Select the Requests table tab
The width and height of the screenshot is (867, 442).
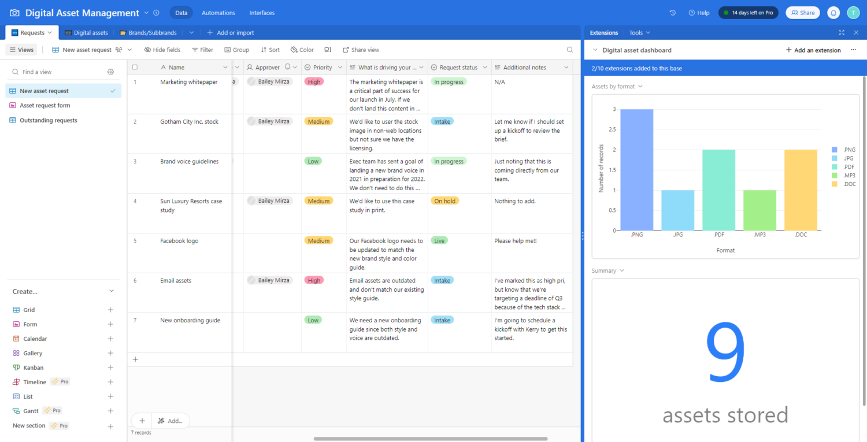click(x=32, y=33)
